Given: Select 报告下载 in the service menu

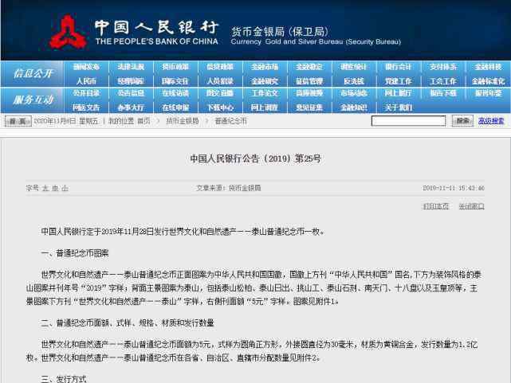Looking at the screenshot, I should tap(443, 93).
